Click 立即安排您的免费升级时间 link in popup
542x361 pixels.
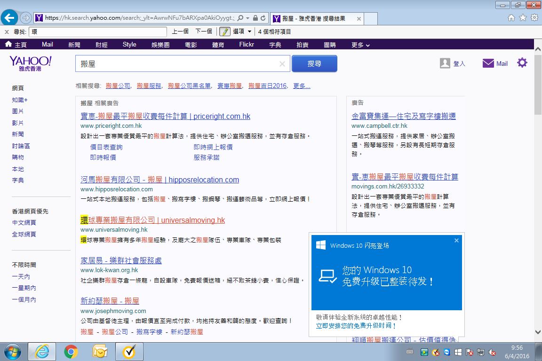coord(356,326)
